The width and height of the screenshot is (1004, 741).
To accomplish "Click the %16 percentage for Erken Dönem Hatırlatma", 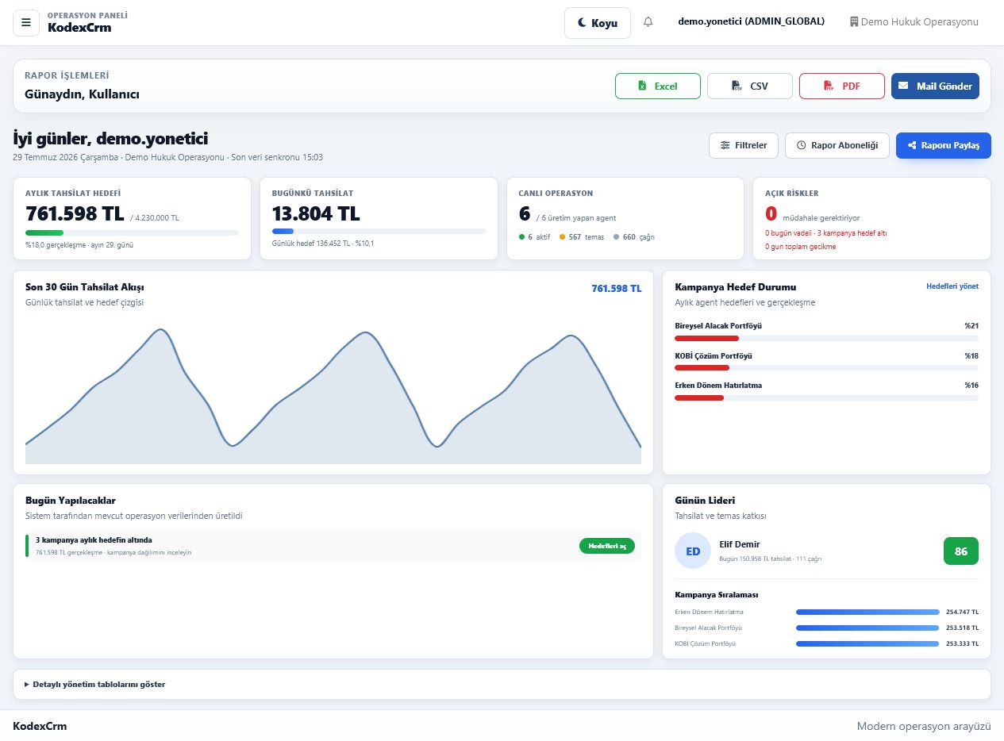I will 971,385.
